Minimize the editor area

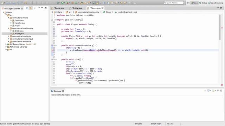218,8
